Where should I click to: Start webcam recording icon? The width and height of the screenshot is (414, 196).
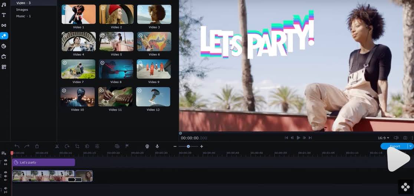click(x=147, y=146)
